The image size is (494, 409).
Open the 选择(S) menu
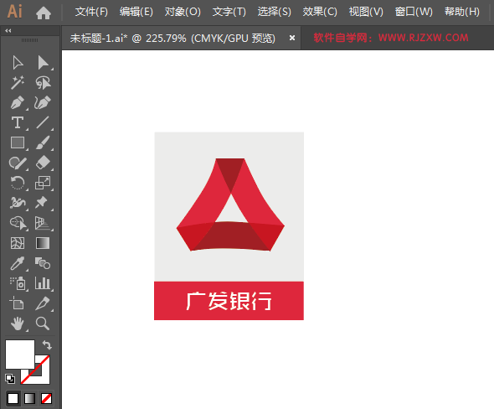[x=274, y=12]
